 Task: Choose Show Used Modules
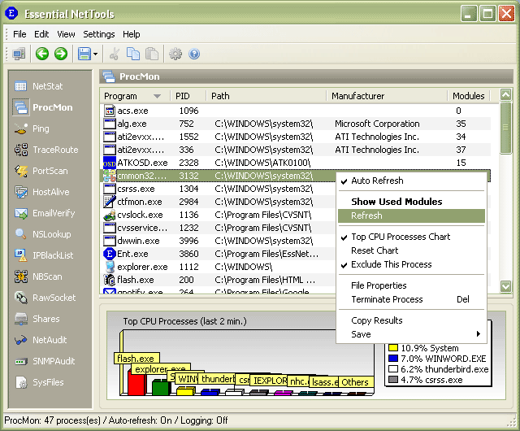point(411,202)
